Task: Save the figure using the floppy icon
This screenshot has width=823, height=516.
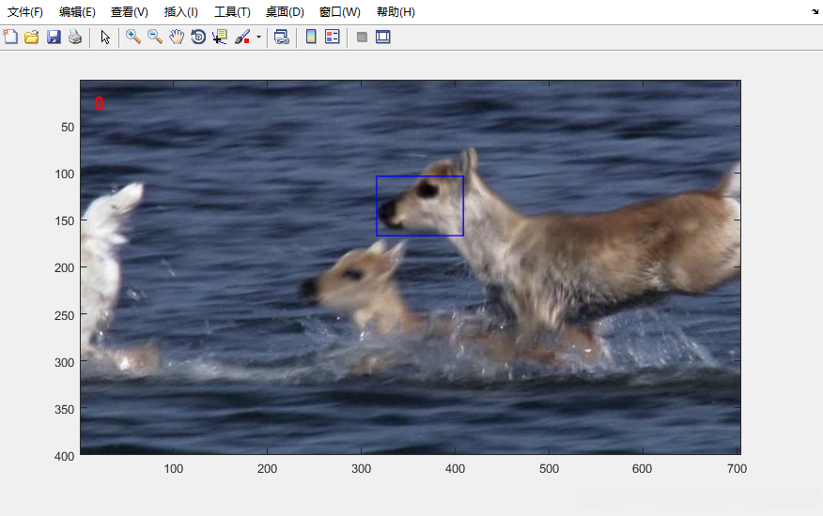Action: click(54, 38)
